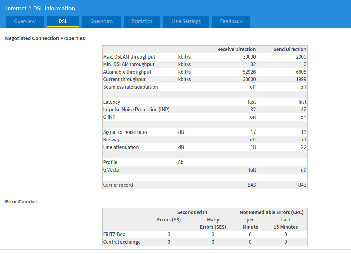Go to the Statistics tab

[142, 21]
